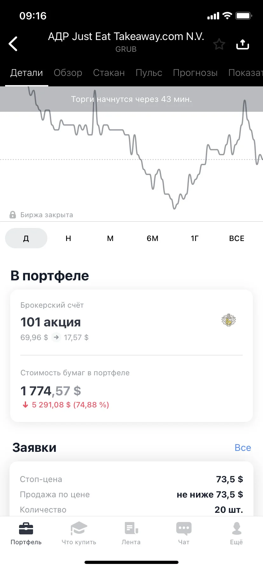Add GRUB to favorites with star icon
This screenshot has width=263, height=569.
(219, 44)
